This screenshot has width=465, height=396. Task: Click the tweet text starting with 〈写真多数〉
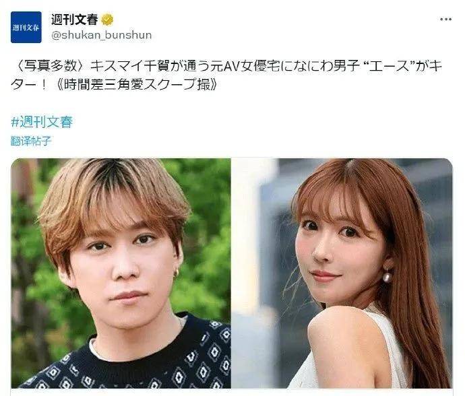[226, 75]
